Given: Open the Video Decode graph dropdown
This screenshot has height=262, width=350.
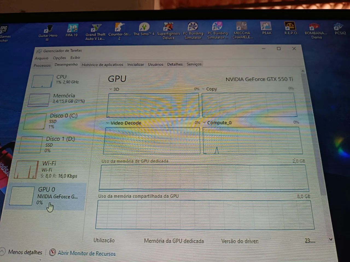Looking at the screenshot, I should pos(108,123).
